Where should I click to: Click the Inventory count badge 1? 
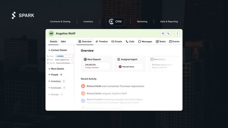tap(64, 81)
